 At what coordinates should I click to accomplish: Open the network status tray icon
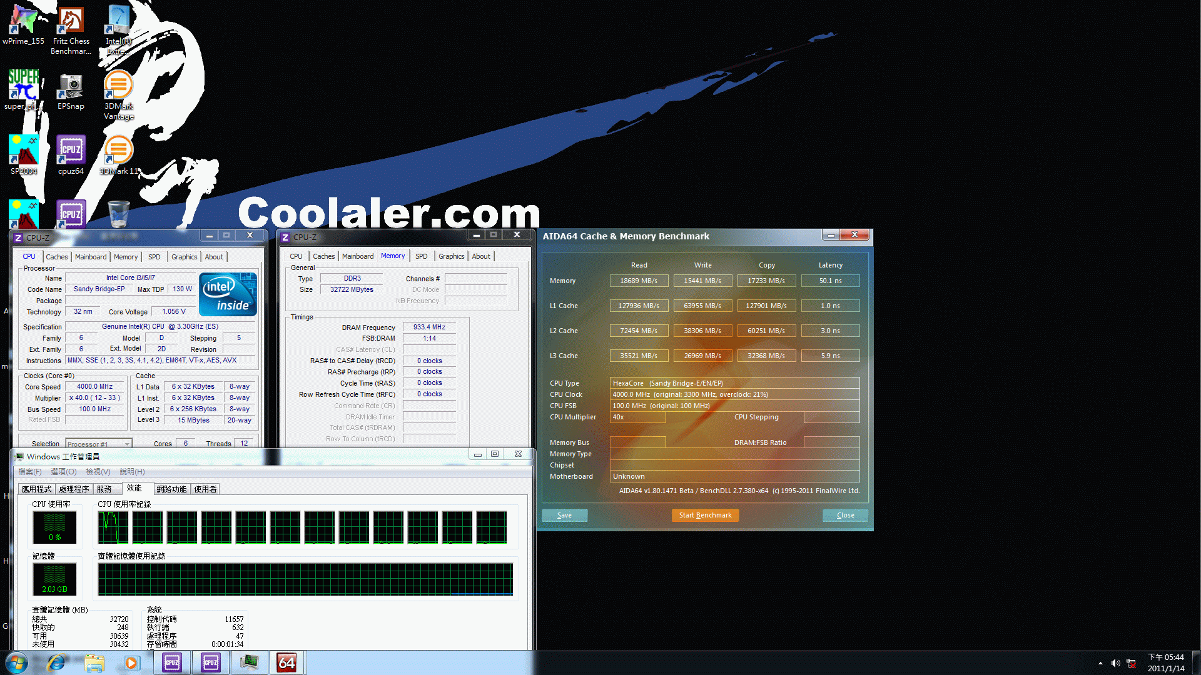coord(1131,663)
